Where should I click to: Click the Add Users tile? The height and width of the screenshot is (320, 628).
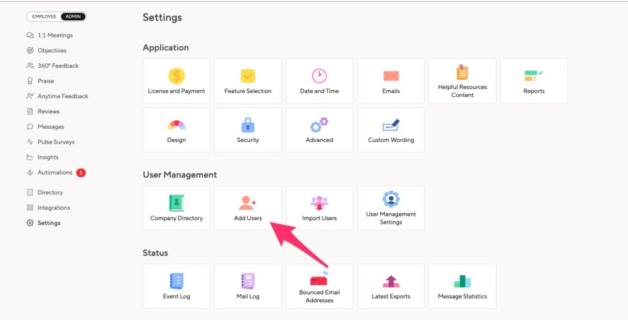[x=248, y=208]
